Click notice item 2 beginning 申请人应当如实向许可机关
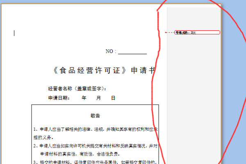The width and height of the screenshot is (246, 164). tap(96, 146)
